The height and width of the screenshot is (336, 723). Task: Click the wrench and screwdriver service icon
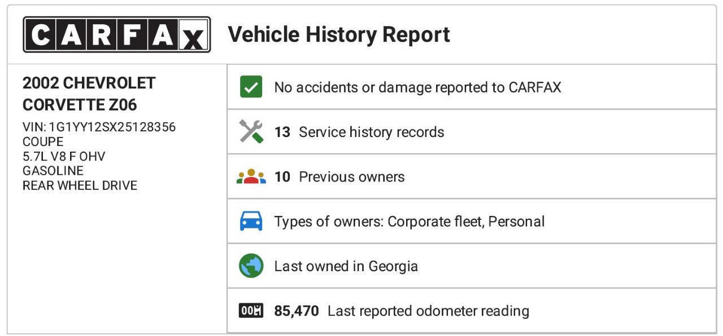(x=251, y=132)
